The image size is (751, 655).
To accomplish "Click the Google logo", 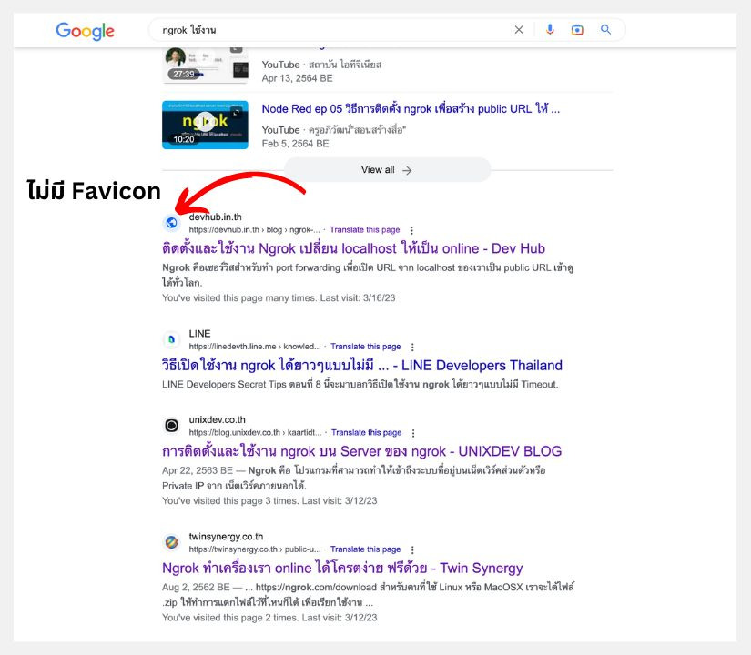I will [86, 31].
